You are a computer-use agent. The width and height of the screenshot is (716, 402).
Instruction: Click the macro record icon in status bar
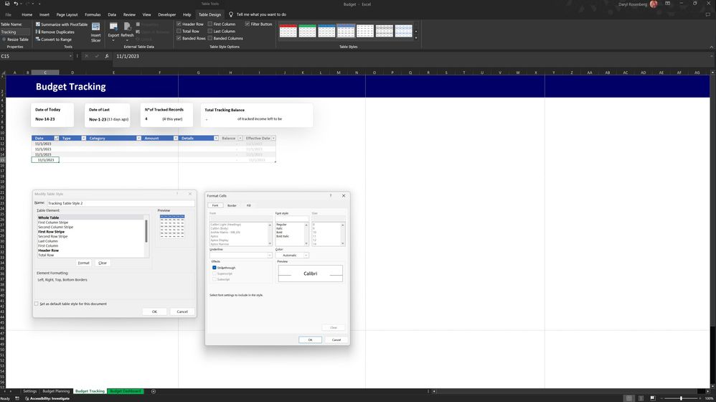17,398
